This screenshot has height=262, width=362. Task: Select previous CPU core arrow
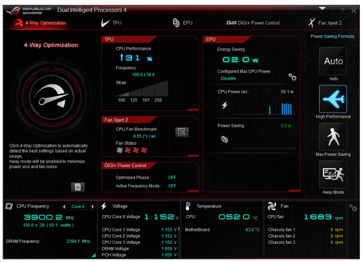click(64, 207)
